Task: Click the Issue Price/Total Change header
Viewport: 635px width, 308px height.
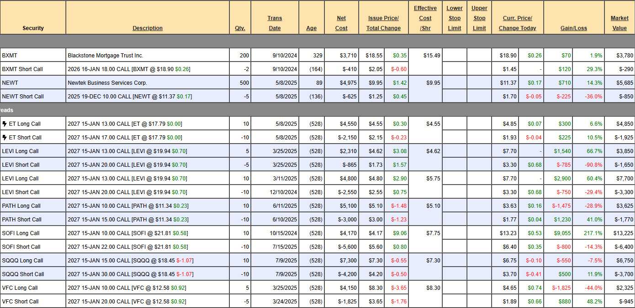Action: (383, 23)
